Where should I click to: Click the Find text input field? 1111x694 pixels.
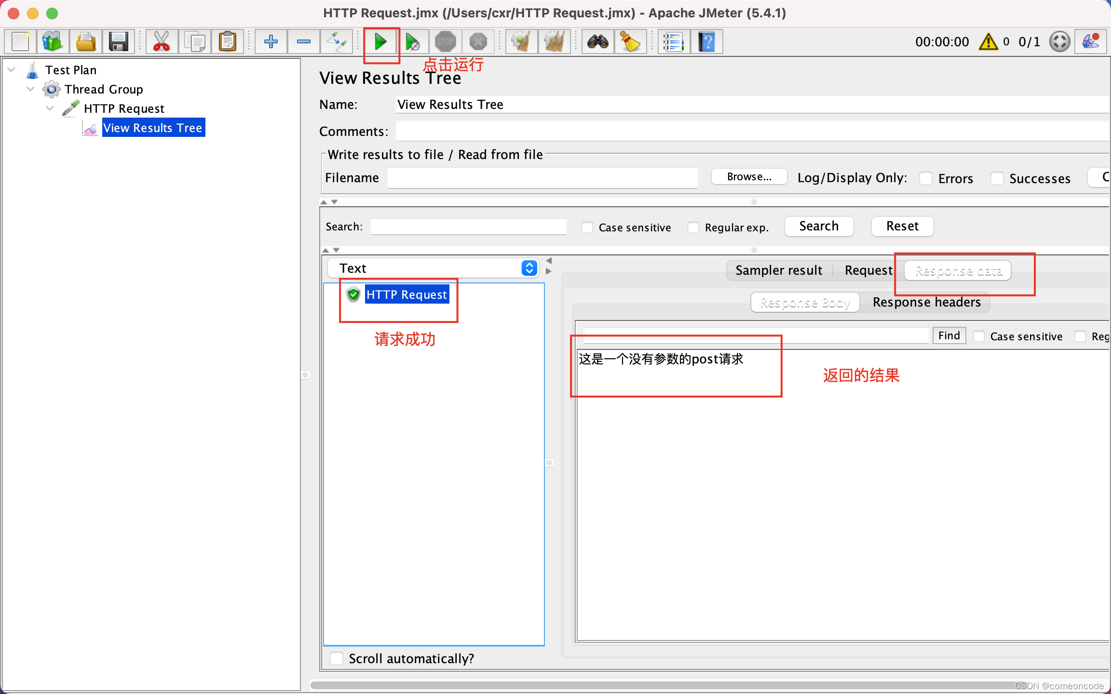click(x=756, y=335)
